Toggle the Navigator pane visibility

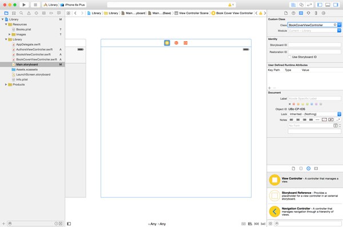click(x=320, y=5)
